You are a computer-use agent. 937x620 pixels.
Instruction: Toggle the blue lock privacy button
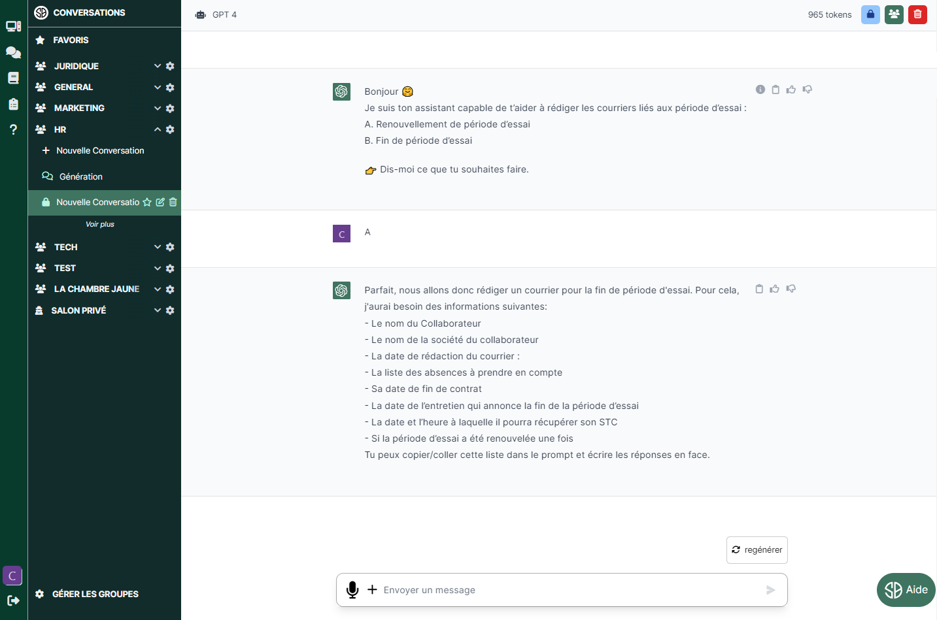point(870,14)
